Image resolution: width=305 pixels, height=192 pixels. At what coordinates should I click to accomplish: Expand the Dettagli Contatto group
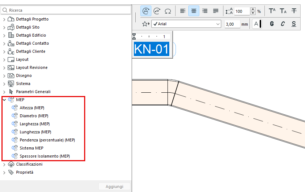pos(4,44)
